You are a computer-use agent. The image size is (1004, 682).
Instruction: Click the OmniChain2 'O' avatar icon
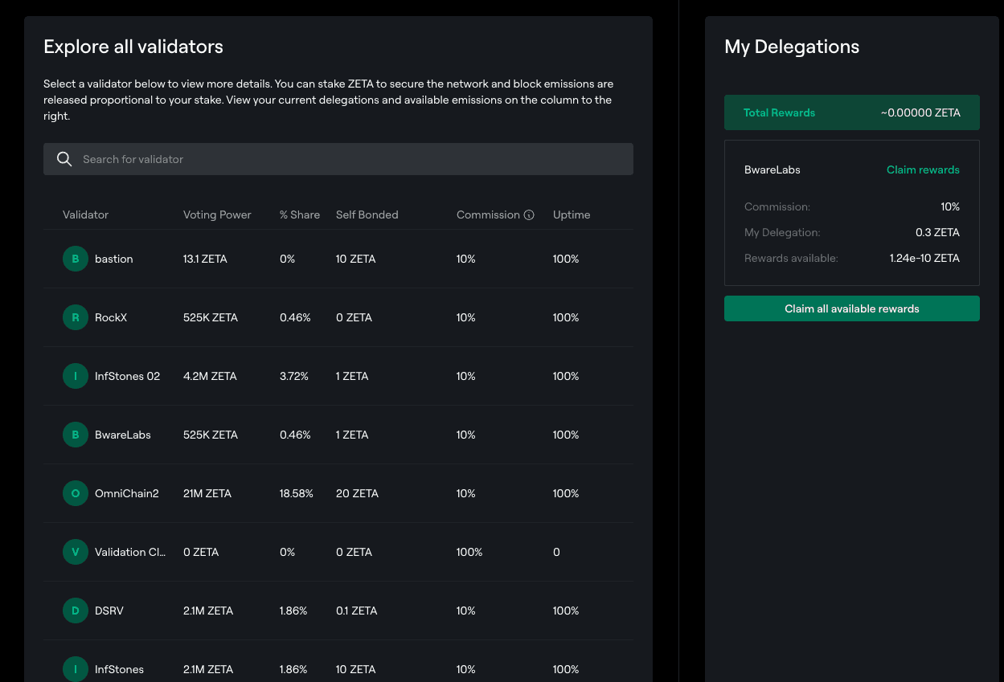click(x=76, y=493)
